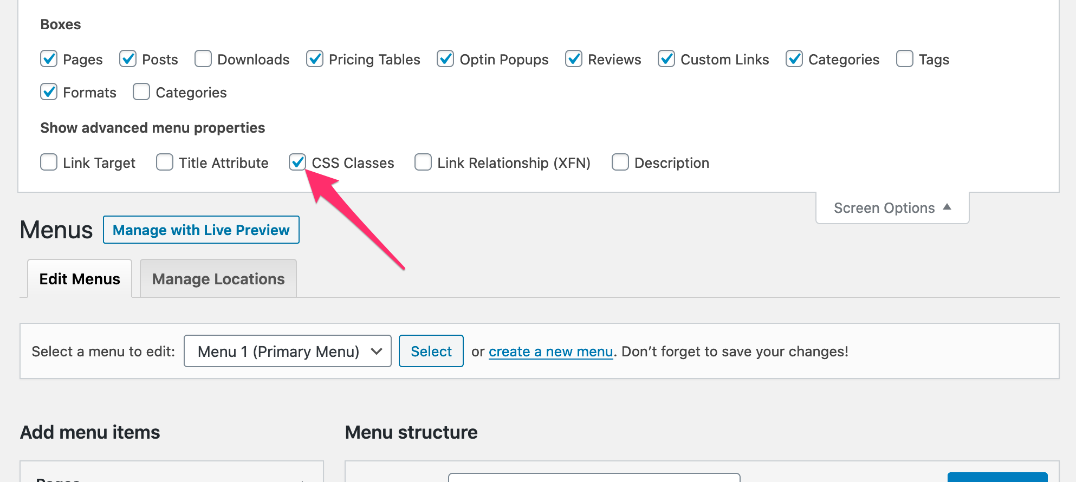
Task: Click the Select button next to the dropdown
Action: [x=431, y=351]
